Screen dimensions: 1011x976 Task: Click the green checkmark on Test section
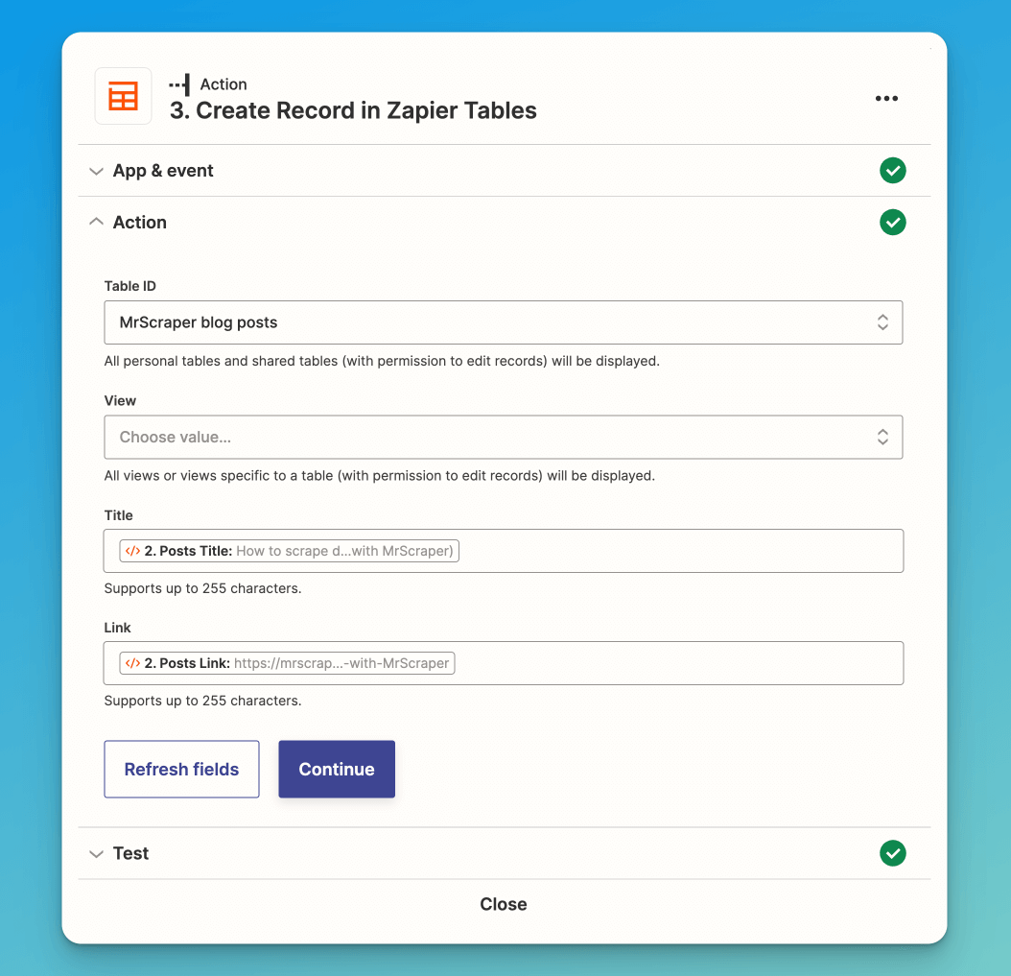click(892, 853)
